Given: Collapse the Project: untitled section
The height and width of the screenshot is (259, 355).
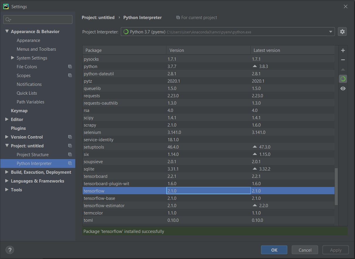Looking at the screenshot, I should click(7, 146).
